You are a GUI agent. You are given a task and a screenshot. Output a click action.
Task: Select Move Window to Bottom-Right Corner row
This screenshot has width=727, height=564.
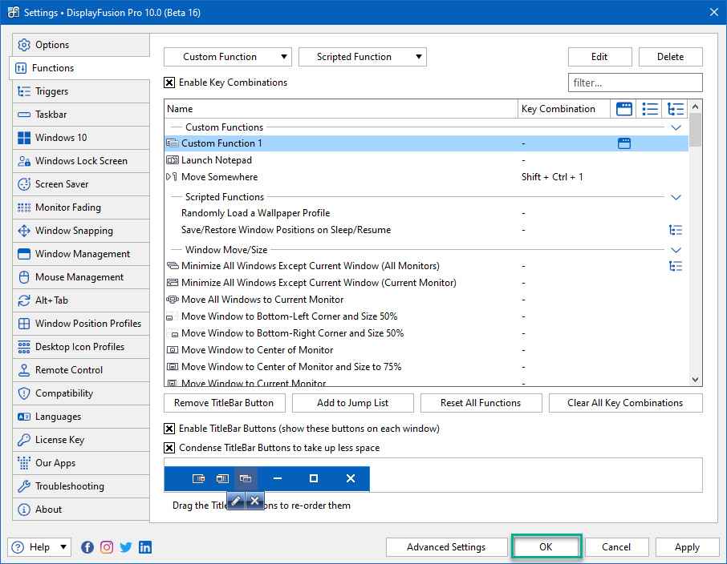pos(426,333)
